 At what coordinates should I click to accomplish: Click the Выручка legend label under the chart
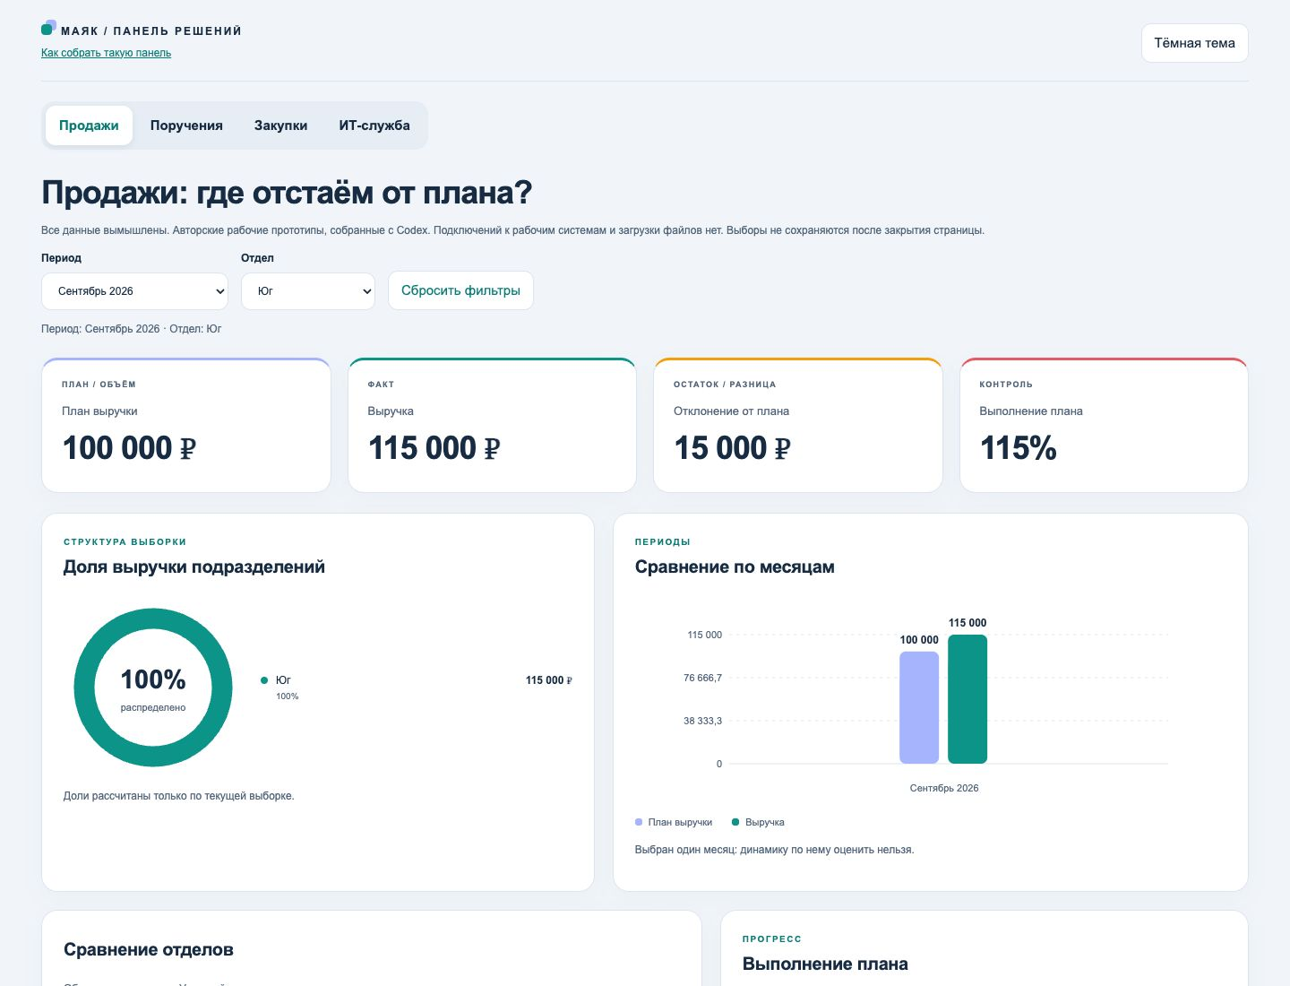765,822
